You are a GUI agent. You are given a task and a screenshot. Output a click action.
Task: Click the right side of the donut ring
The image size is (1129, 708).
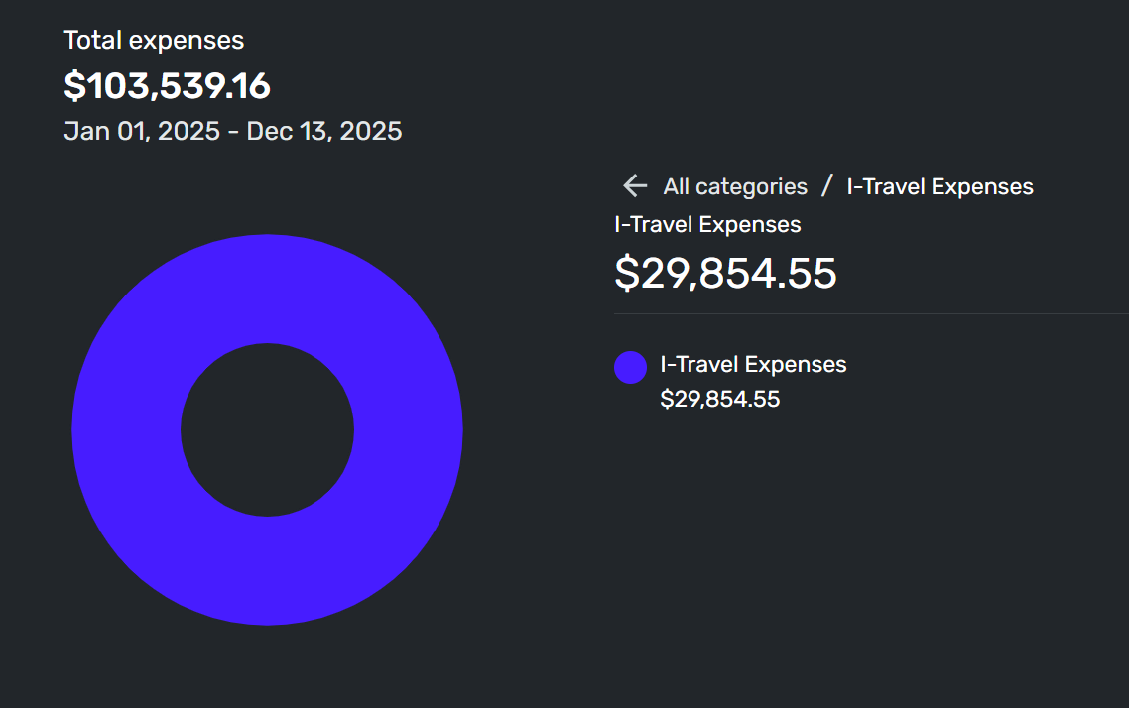click(409, 429)
